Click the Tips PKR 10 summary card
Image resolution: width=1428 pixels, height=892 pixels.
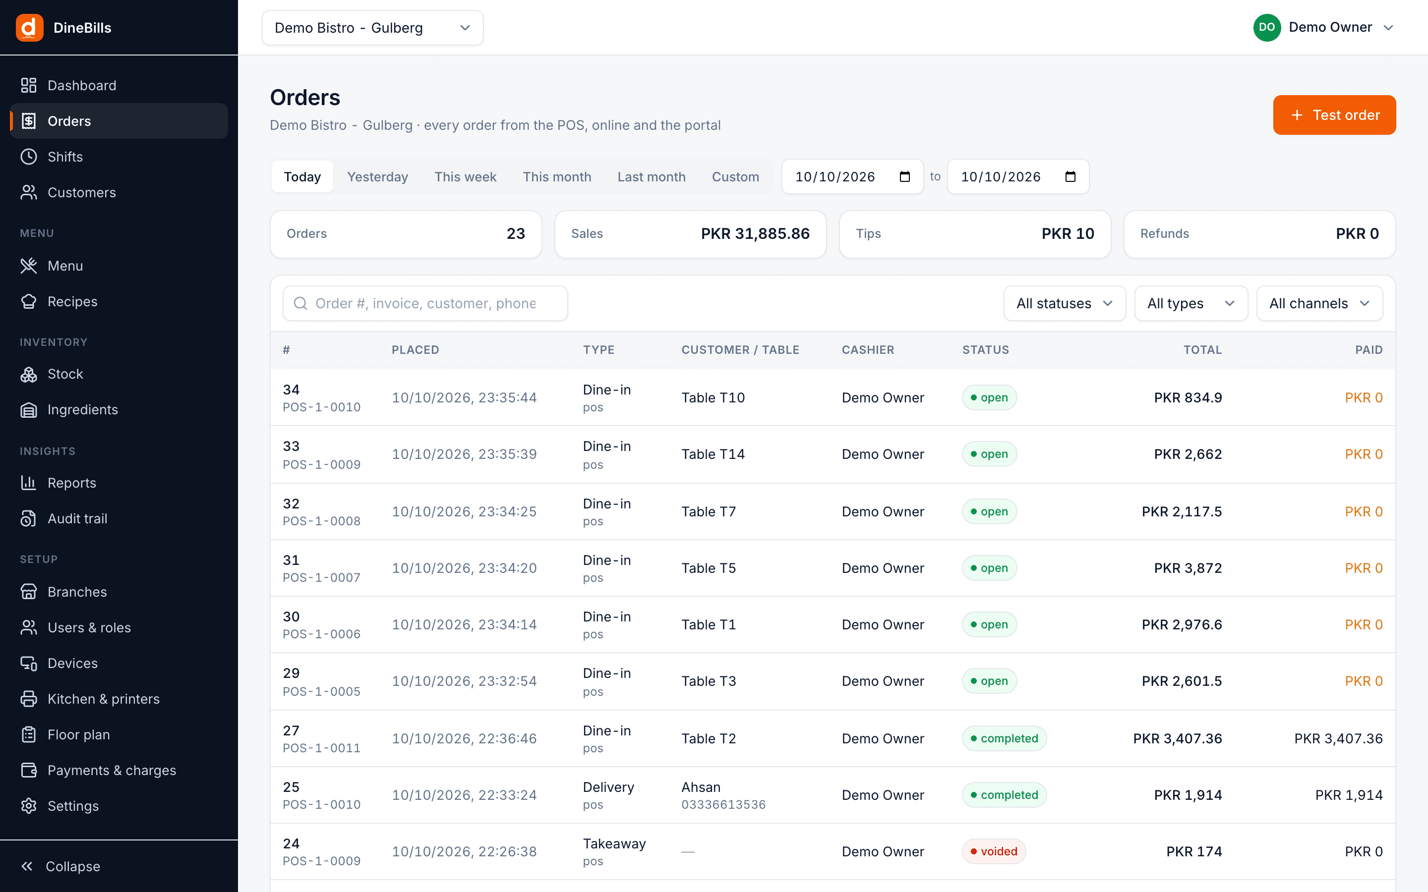[x=975, y=234]
